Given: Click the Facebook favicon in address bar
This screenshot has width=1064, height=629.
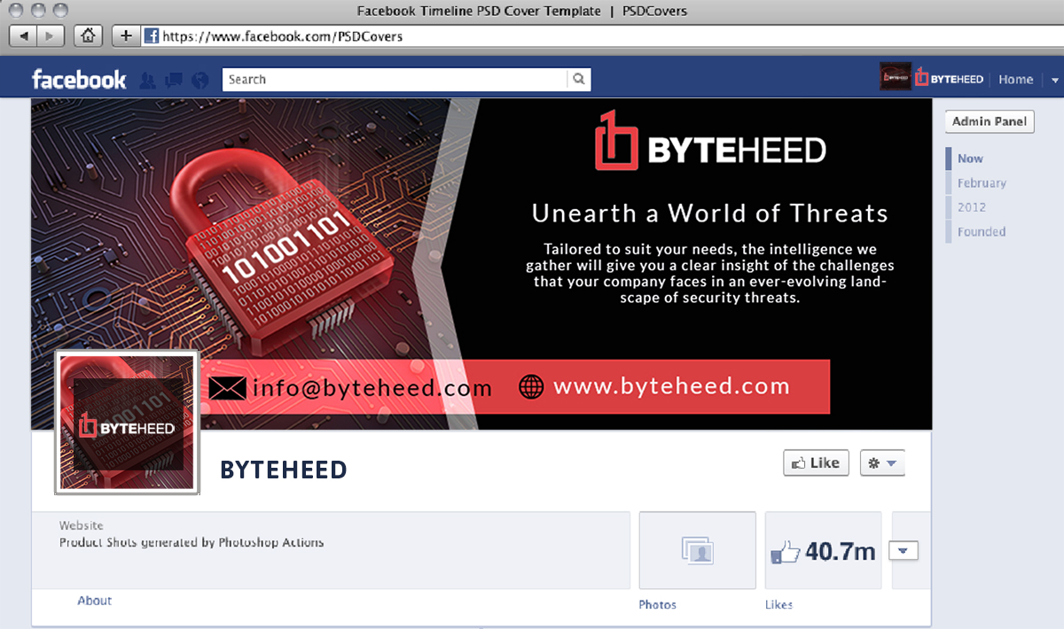Looking at the screenshot, I should coord(152,36).
